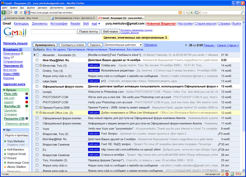Click the Gmail logo
Image resolution: width=246 pixels, height=177 pixels.
(15, 32)
